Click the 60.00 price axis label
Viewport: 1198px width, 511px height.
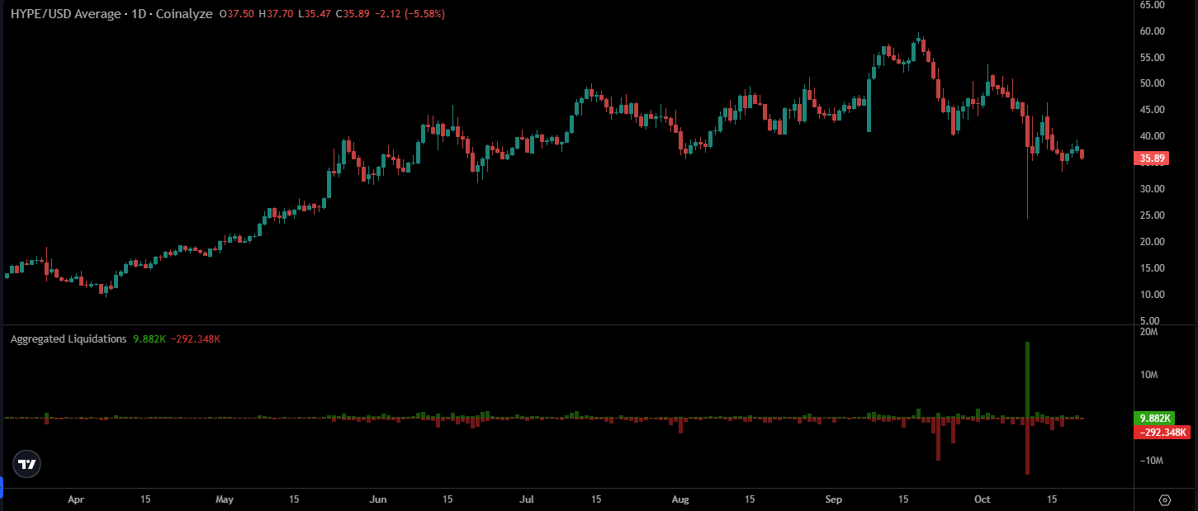coord(1151,31)
